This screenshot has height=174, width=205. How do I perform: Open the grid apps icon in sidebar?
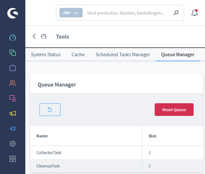pyautogui.click(x=13, y=159)
